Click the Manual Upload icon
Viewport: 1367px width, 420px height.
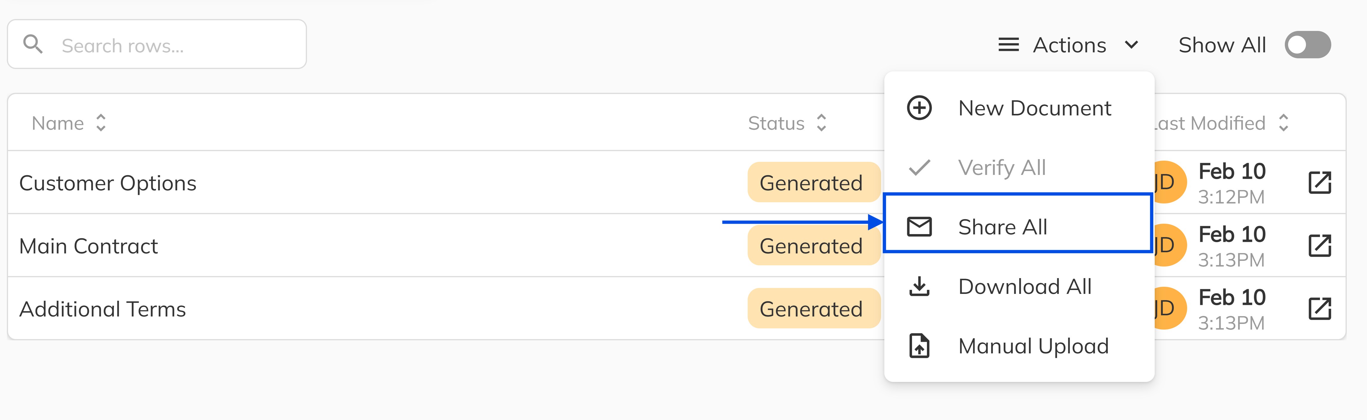pos(919,346)
